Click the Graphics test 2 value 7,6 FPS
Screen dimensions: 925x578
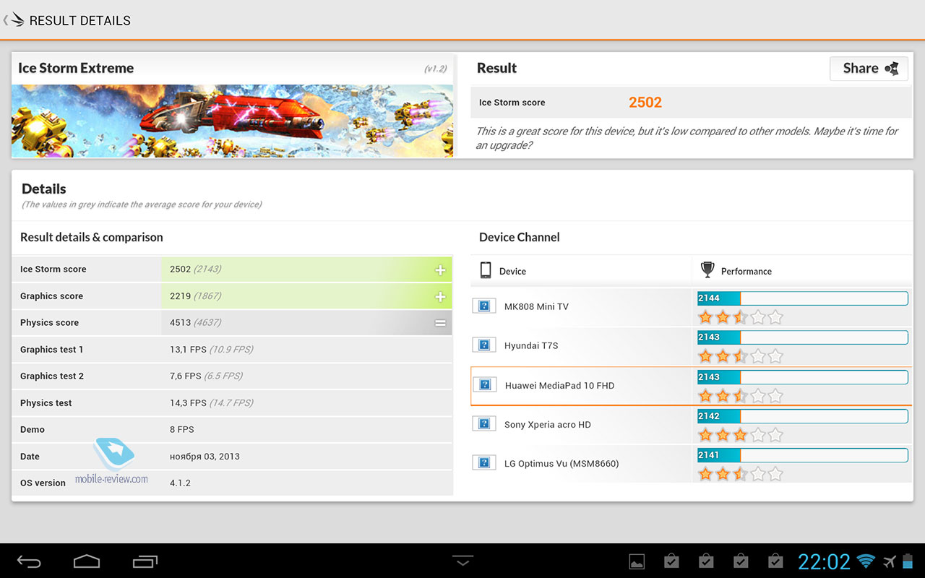[x=186, y=376]
